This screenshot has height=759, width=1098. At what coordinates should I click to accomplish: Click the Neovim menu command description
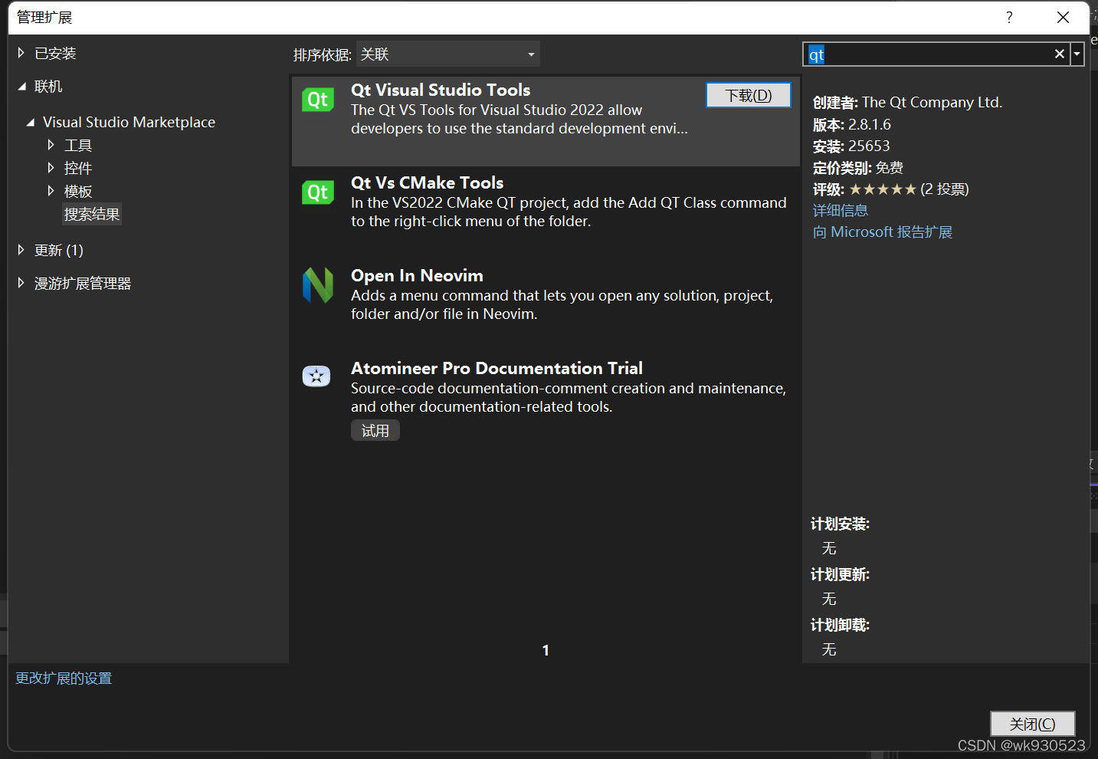pyautogui.click(x=562, y=304)
